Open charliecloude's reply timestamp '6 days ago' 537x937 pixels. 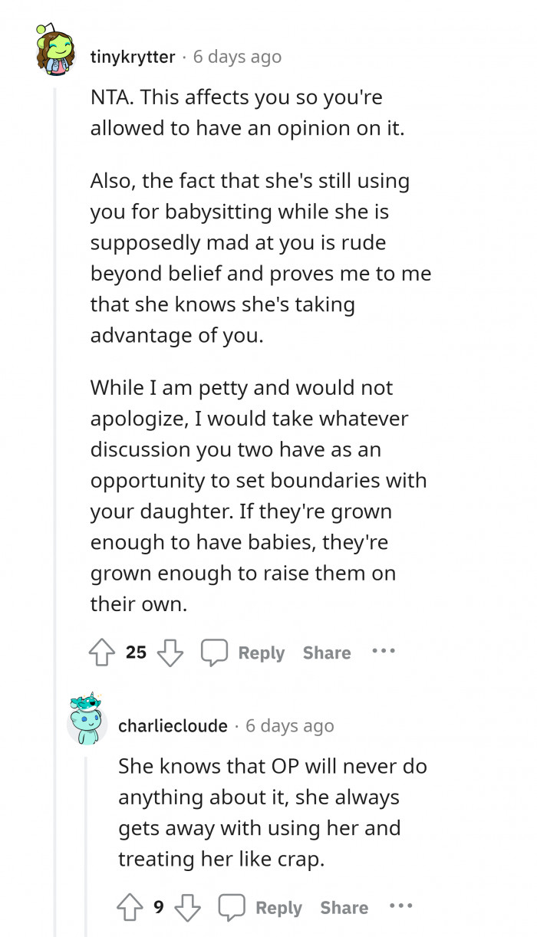pos(290,725)
